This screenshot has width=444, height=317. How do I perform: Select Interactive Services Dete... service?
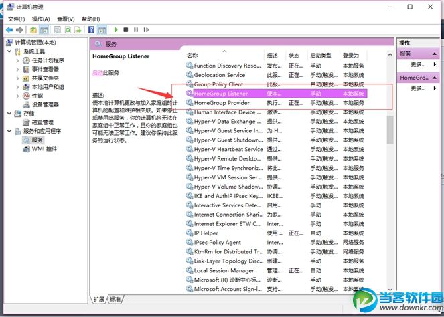pos(276,205)
